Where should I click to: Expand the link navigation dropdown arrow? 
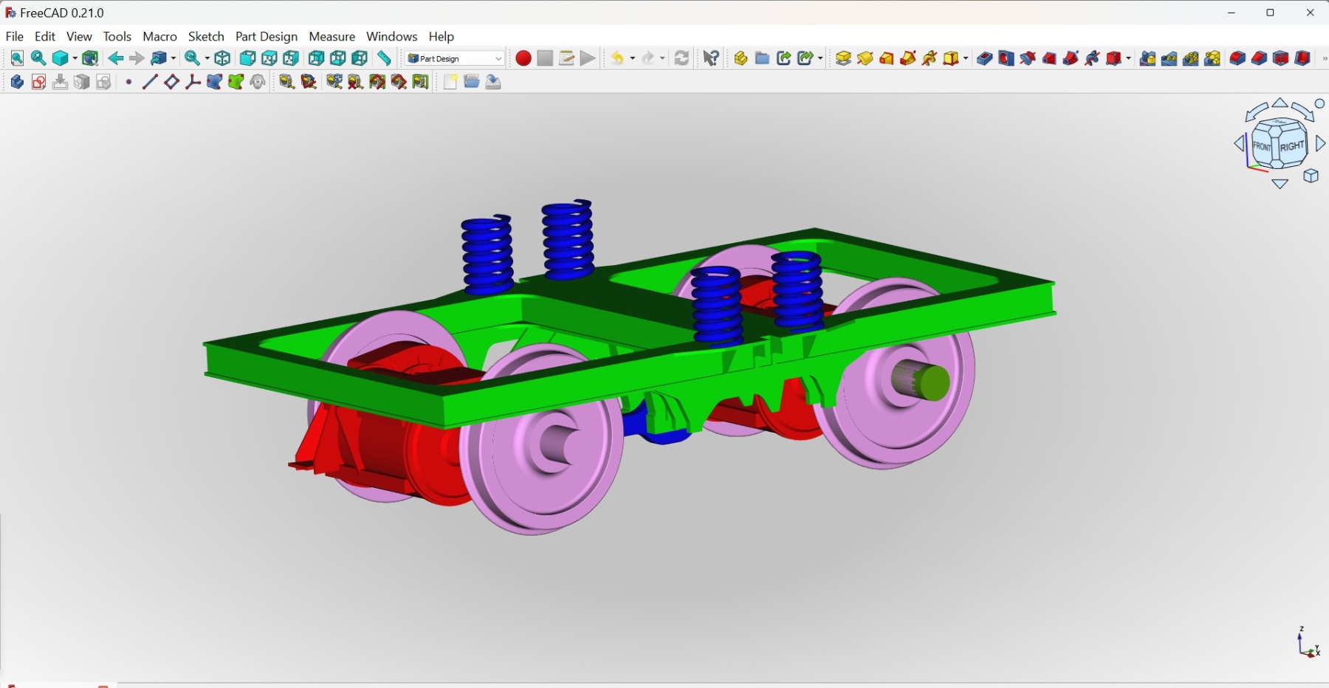(174, 58)
